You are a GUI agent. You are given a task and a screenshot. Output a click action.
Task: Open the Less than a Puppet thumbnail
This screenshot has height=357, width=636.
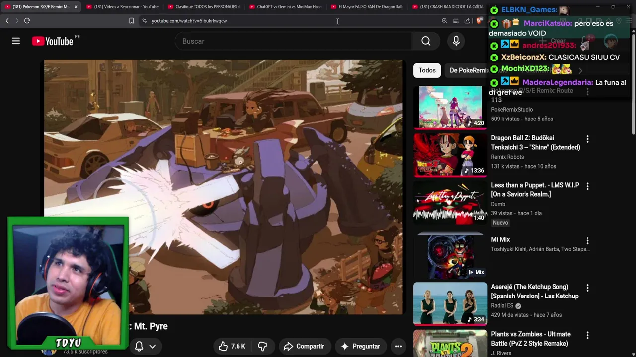[x=450, y=203]
